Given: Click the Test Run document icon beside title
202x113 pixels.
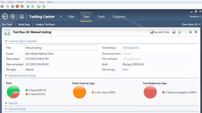Looking at the screenshot, I should (x=7, y=32).
